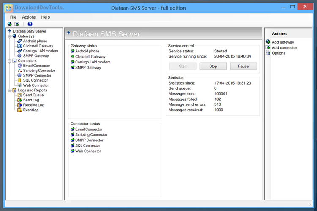Click the Messages sent value 100001

click(x=221, y=94)
